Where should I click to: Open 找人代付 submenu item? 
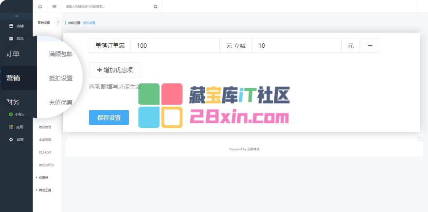(x=45, y=152)
